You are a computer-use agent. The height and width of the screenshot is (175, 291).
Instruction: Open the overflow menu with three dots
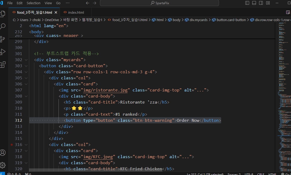(x=67, y=3)
